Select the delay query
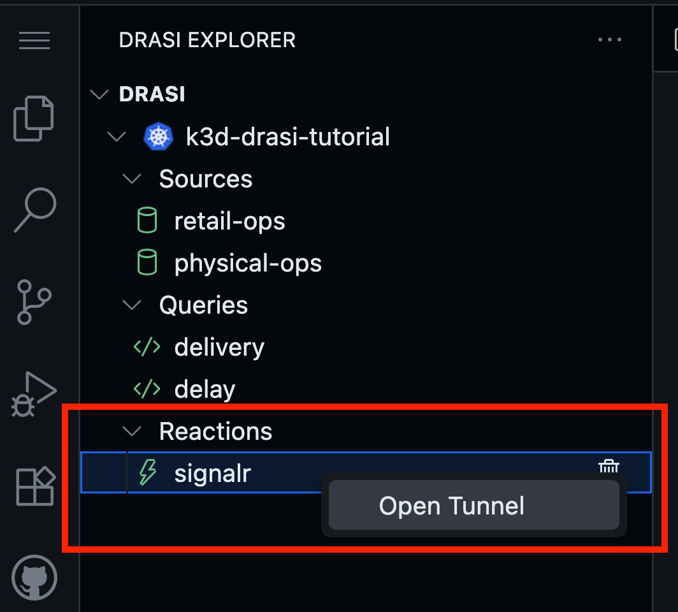 coord(205,389)
